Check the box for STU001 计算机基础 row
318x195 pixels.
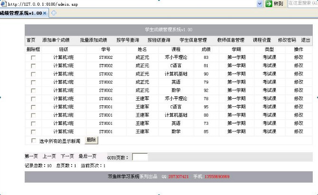33,115
